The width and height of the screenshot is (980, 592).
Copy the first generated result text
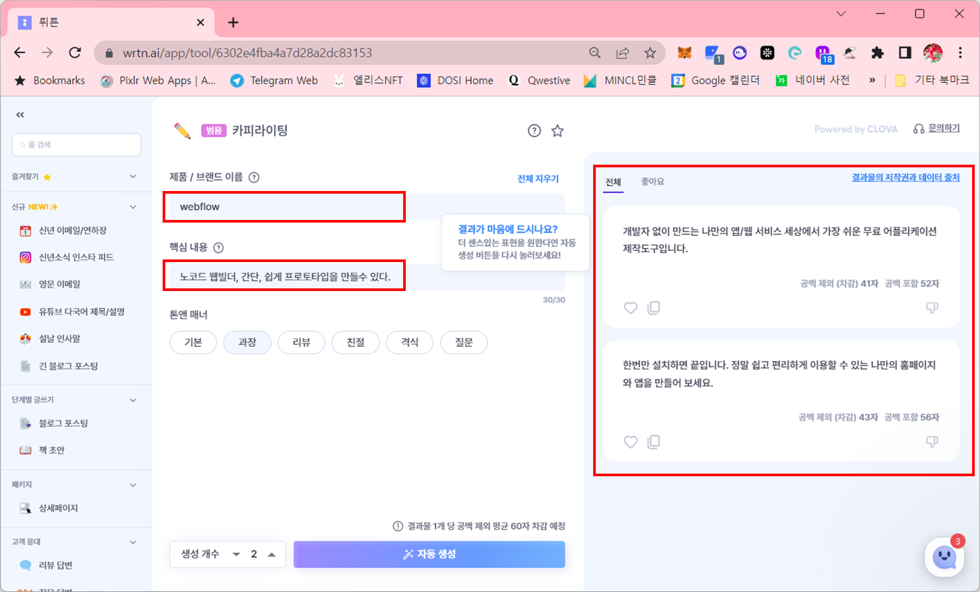[x=654, y=308]
